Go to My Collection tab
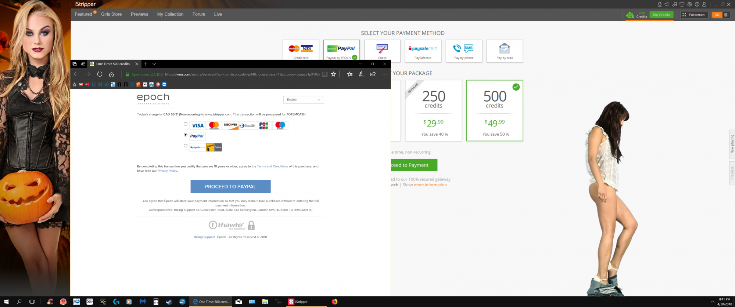Image resolution: width=735 pixels, height=307 pixels. click(x=170, y=14)
